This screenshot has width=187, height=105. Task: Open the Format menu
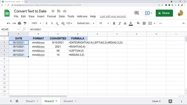(x=51, y=16)
